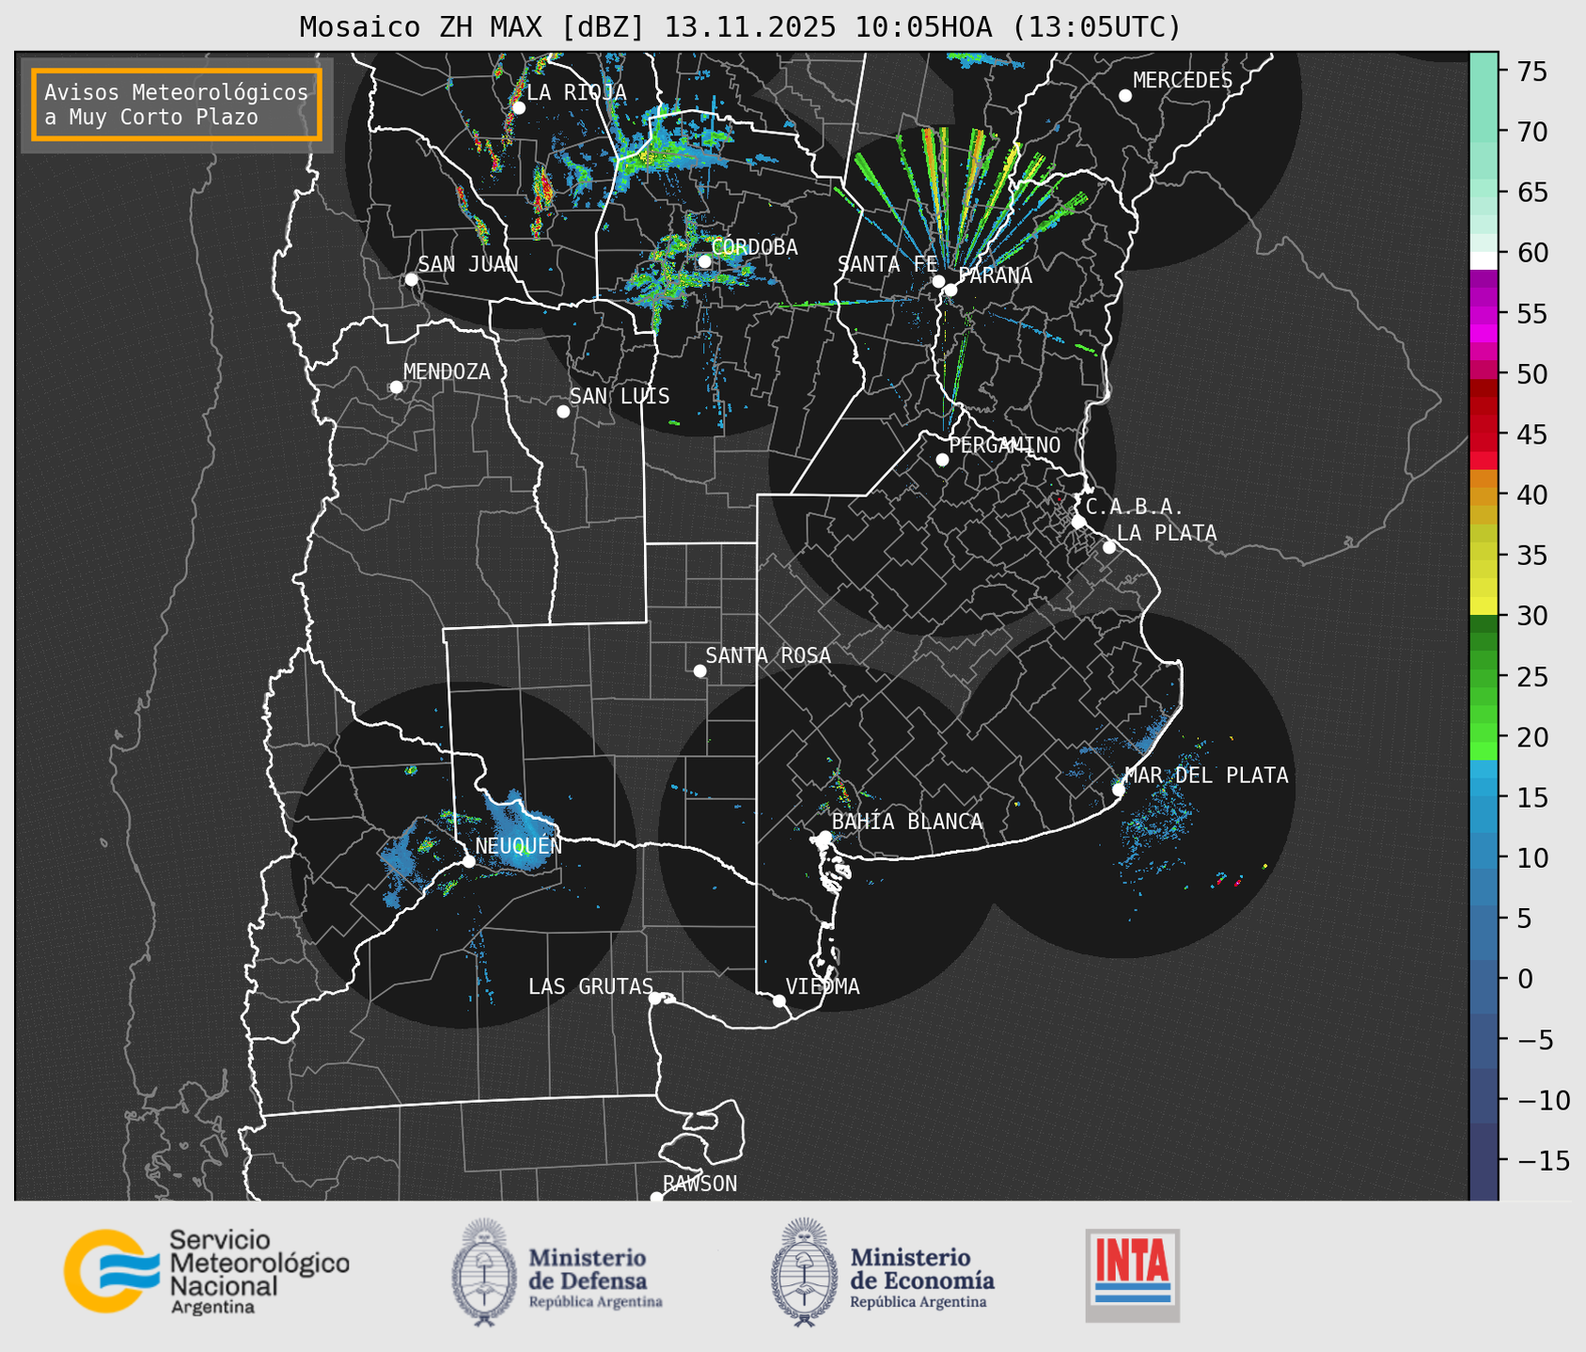Select the RAWSON city marker dot
The image size is (1586, 1352).
pyautogui.click(x=656, y=1198)
